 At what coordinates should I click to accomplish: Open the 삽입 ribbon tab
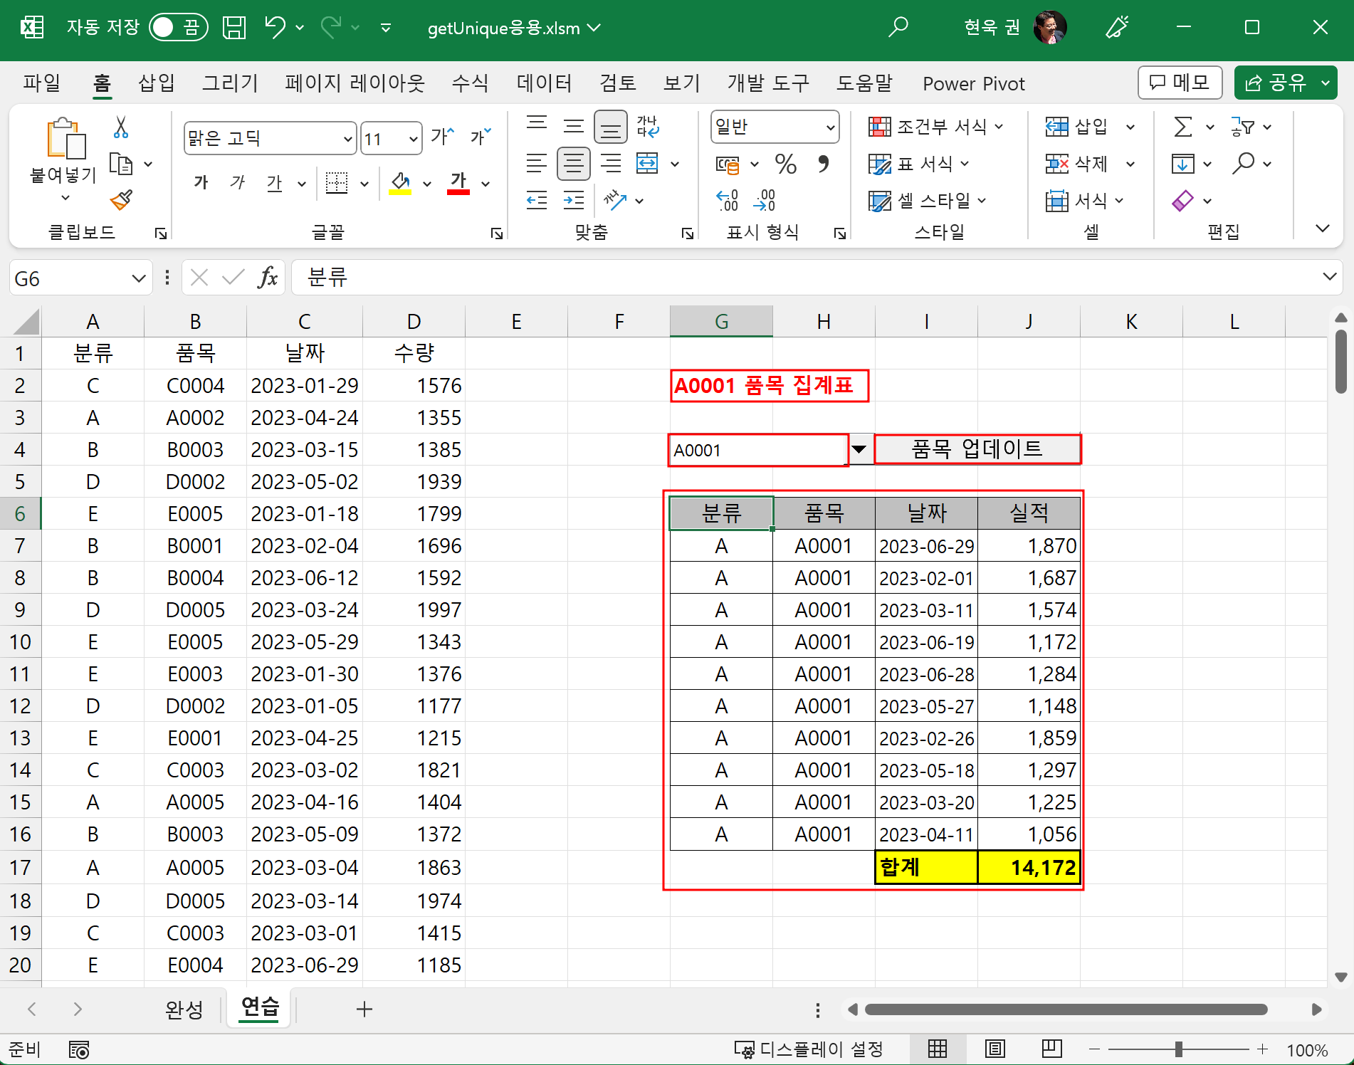(156, 83)
